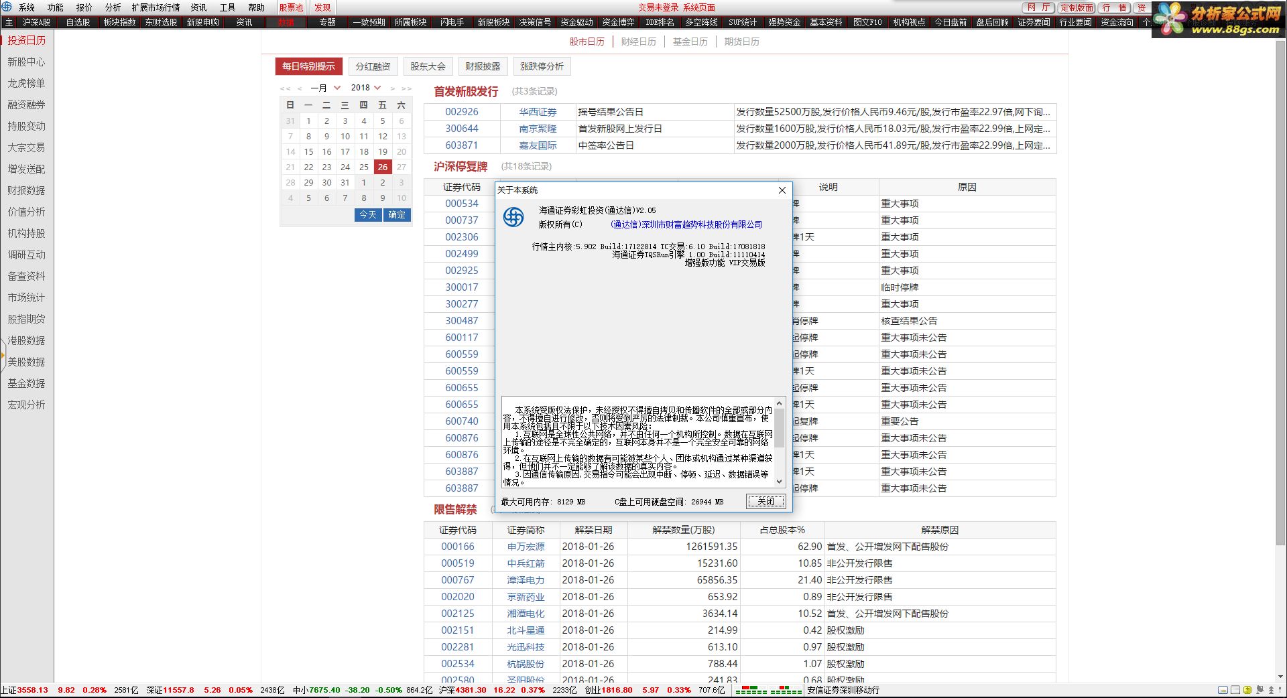Open stock code 002926 华西证券 link
The width and height of the screenshot is (1287, 698).
(462, 112)
